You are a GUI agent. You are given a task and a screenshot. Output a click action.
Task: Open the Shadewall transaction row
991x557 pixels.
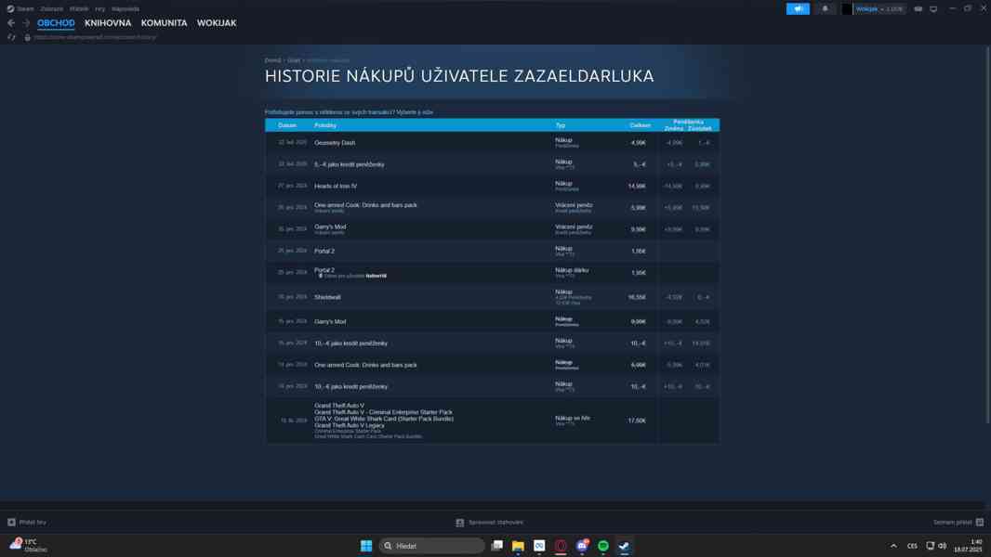click(x=492, y=297)
